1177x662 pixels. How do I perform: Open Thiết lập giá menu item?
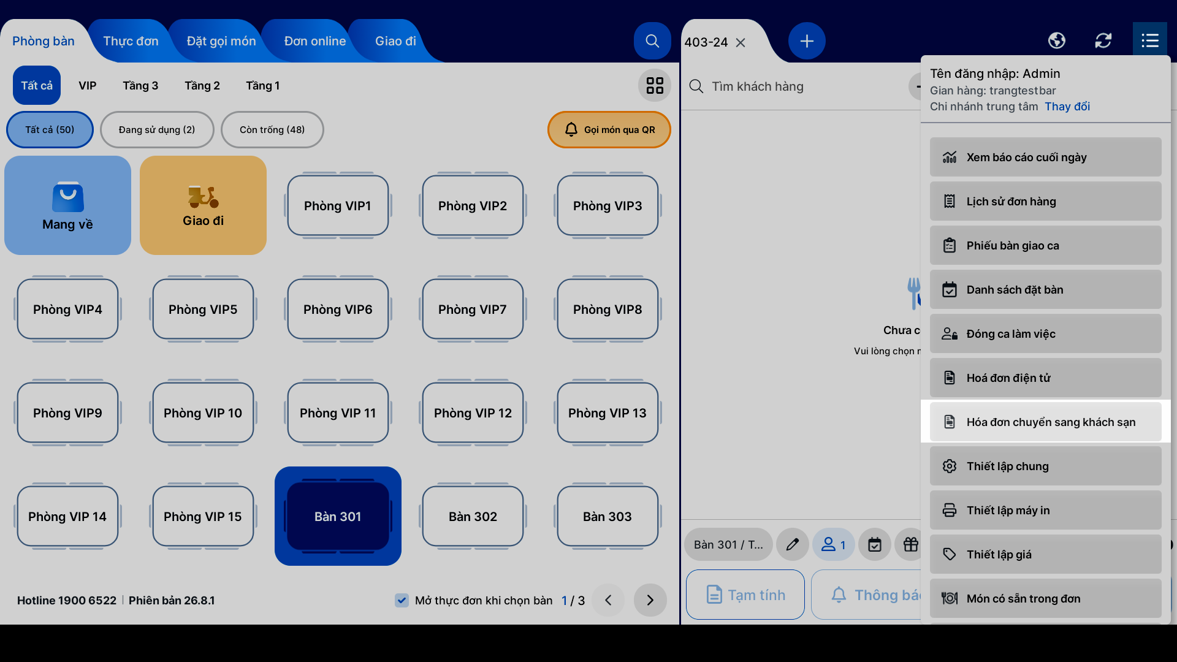coord(1045,554)
